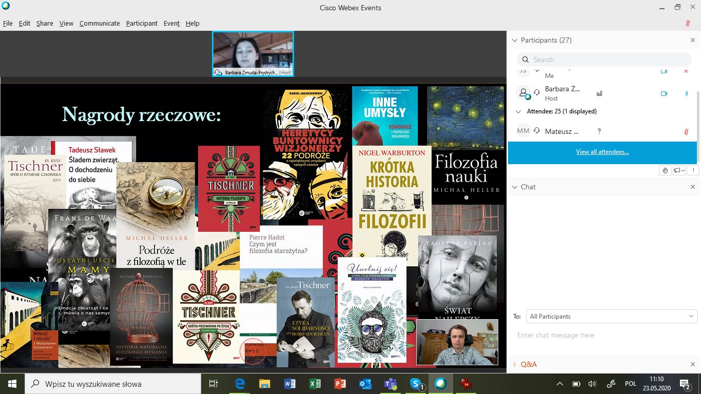Switch to PowerPoint in taskbar

tap(340, 383)
